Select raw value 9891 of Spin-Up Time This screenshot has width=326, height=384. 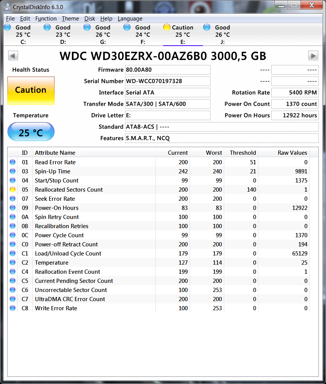[x=301, y=171]
